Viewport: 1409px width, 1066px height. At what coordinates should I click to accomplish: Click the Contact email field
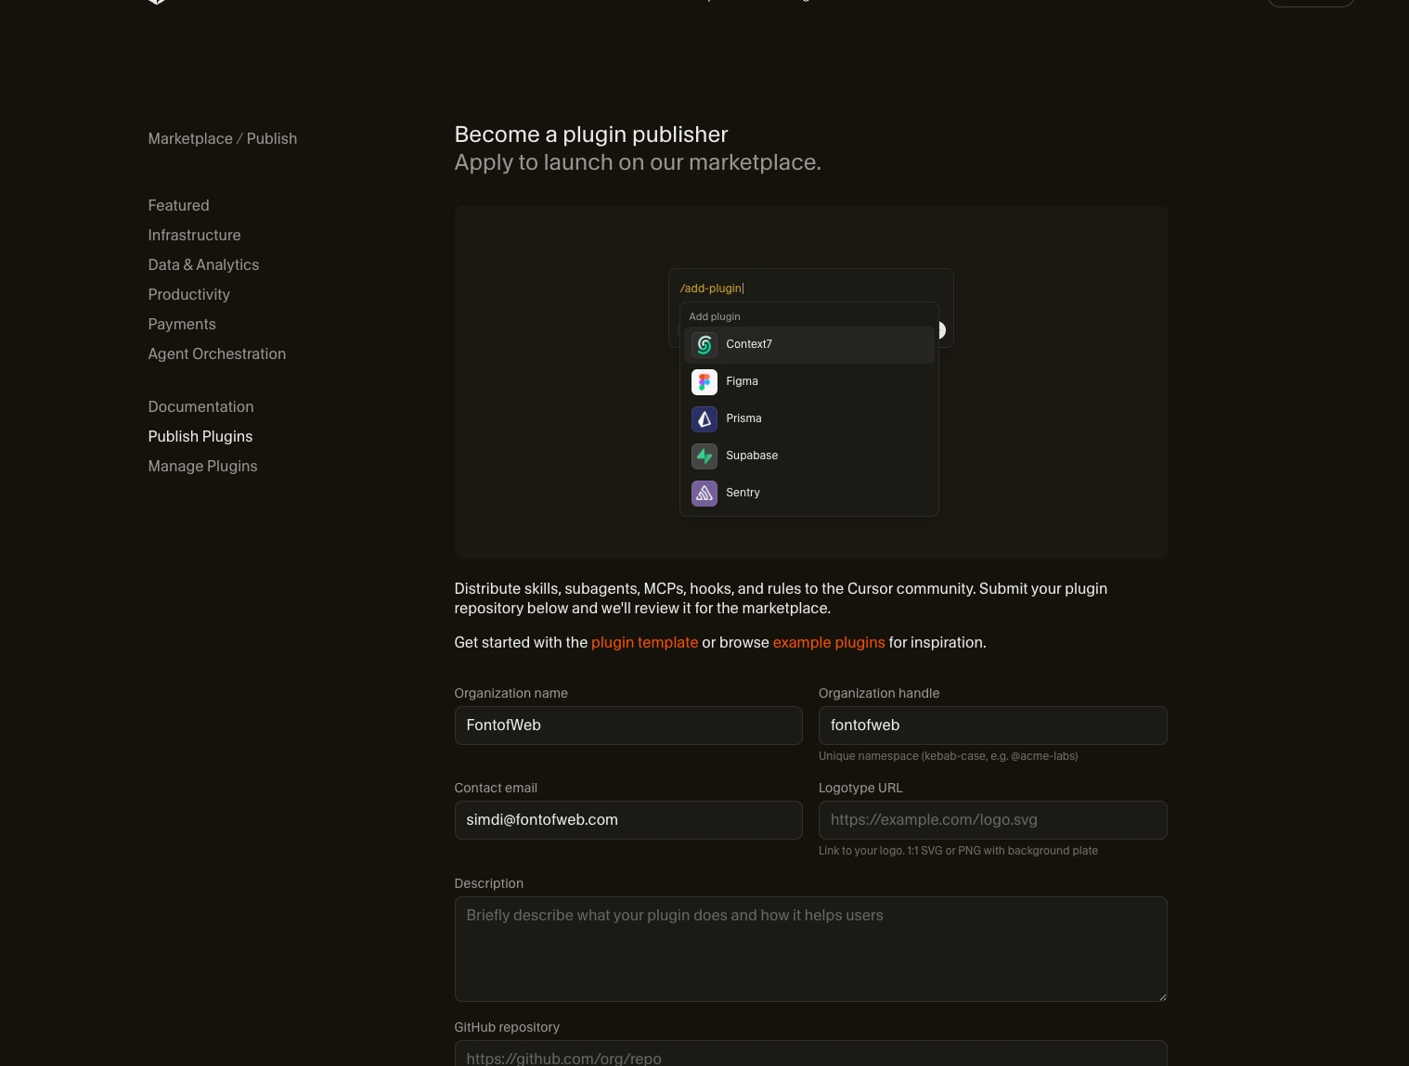(x=628, y=820)
